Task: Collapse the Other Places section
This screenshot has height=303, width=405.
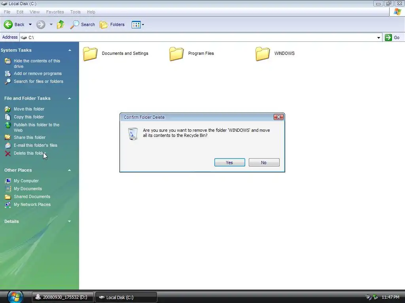Action: 70,170
